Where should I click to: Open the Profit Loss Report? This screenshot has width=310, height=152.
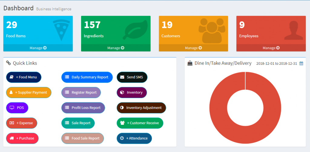(x=83, y=108)
